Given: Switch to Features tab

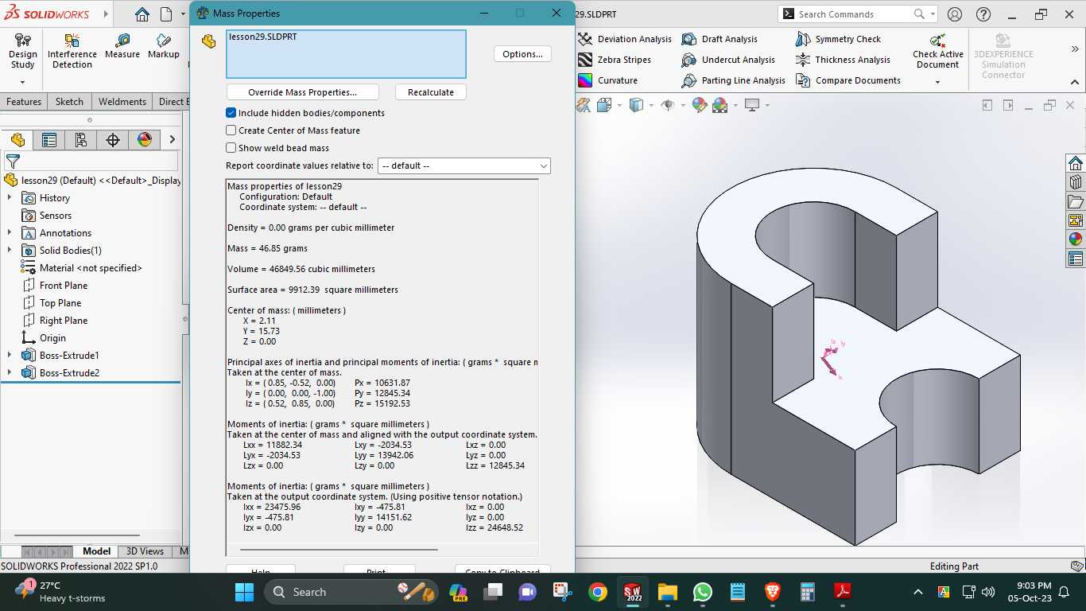Looking at the screenshot, I should [x=24, y=102].
